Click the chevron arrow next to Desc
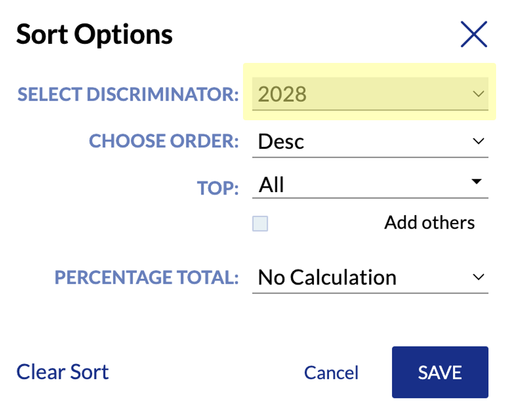 [478, 141]
